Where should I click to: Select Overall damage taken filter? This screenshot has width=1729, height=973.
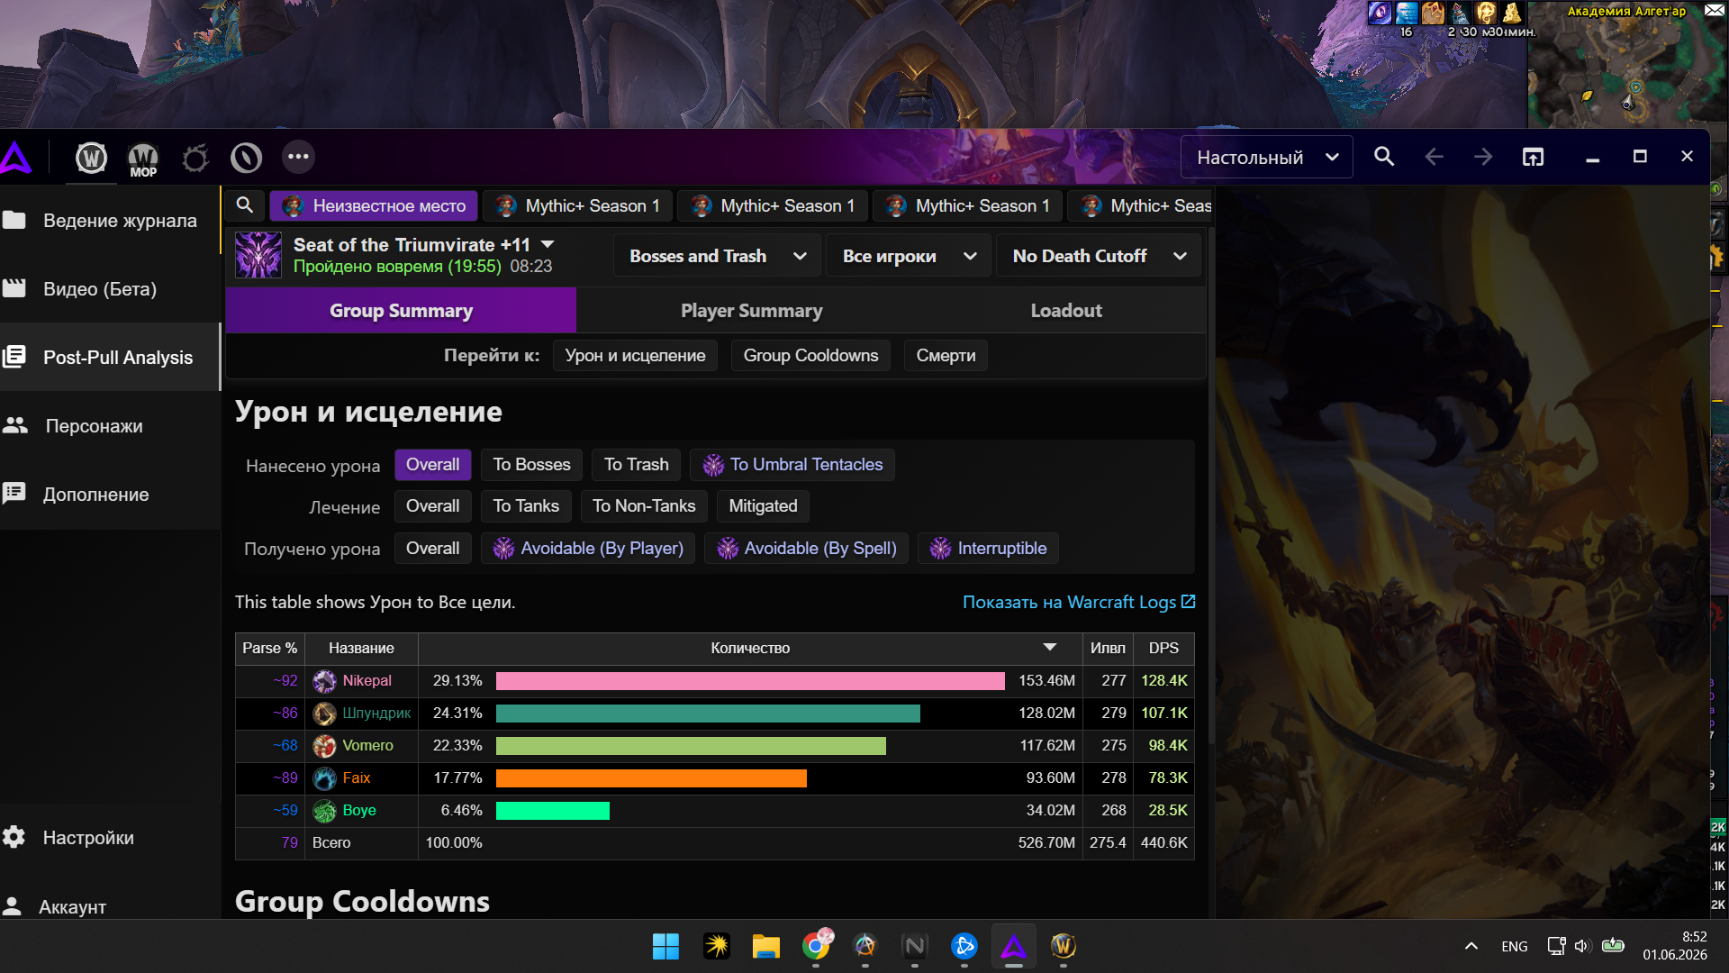[432, 549]
